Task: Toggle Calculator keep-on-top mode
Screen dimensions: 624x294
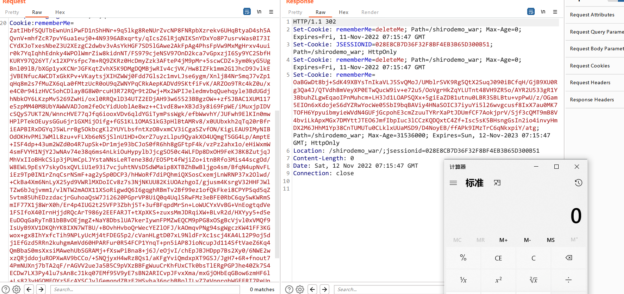Action: 497,183
